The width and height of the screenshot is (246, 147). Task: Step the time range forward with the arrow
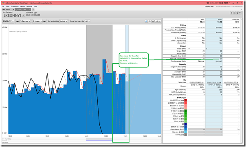click(44, 21)
